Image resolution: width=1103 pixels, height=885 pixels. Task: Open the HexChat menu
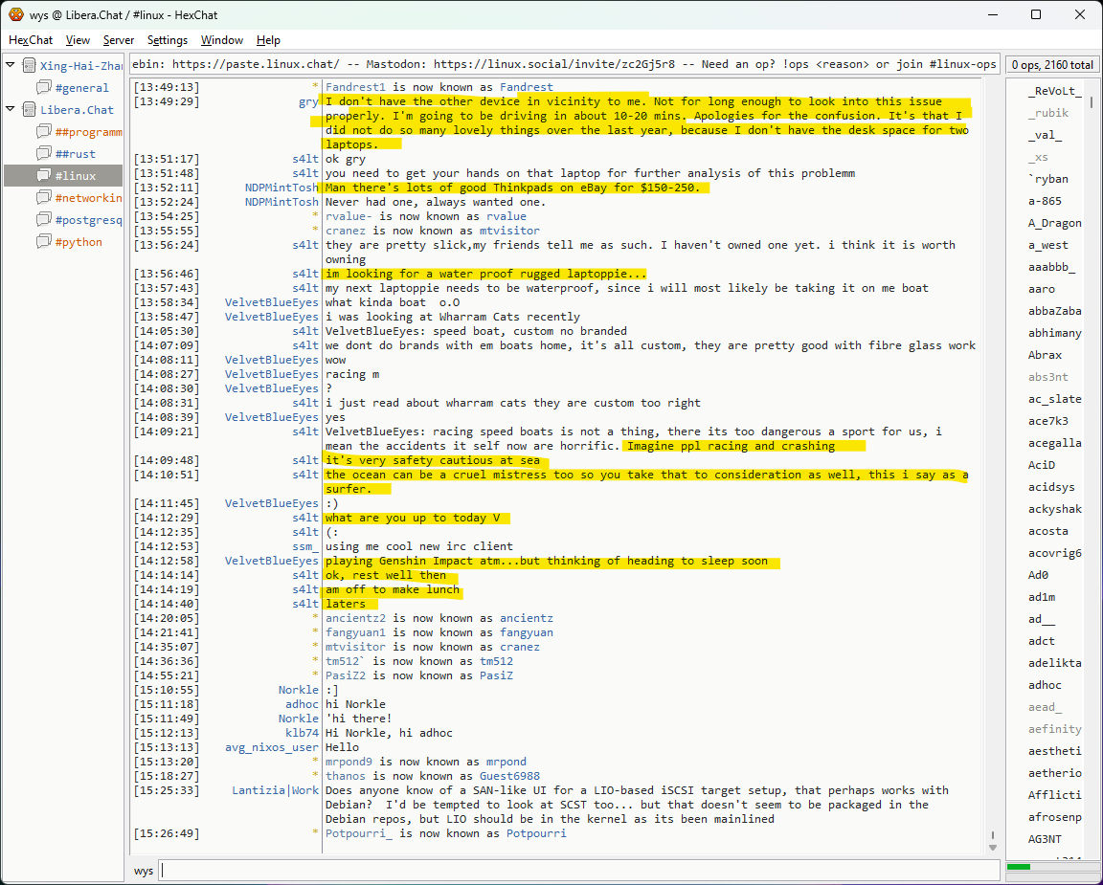[31, 40]
